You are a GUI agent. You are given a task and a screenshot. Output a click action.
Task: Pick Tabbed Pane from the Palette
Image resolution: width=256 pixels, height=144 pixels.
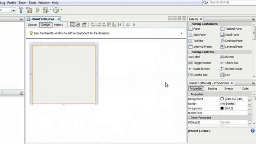(x=231, y=29)
